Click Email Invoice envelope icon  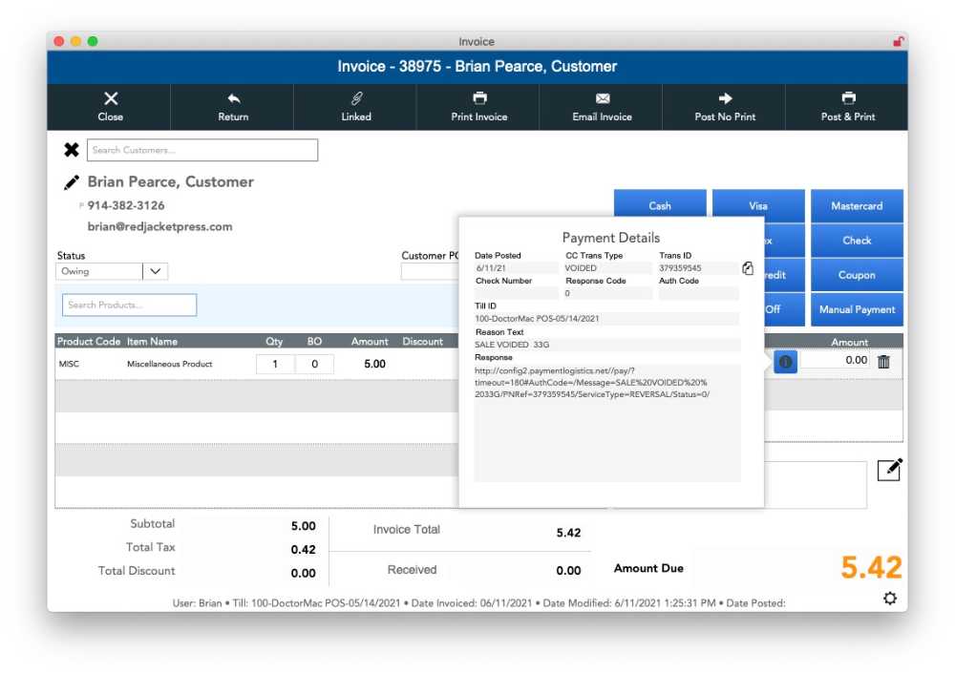(602, 98)
